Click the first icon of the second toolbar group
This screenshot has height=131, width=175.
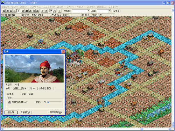[x=23, y=11]
